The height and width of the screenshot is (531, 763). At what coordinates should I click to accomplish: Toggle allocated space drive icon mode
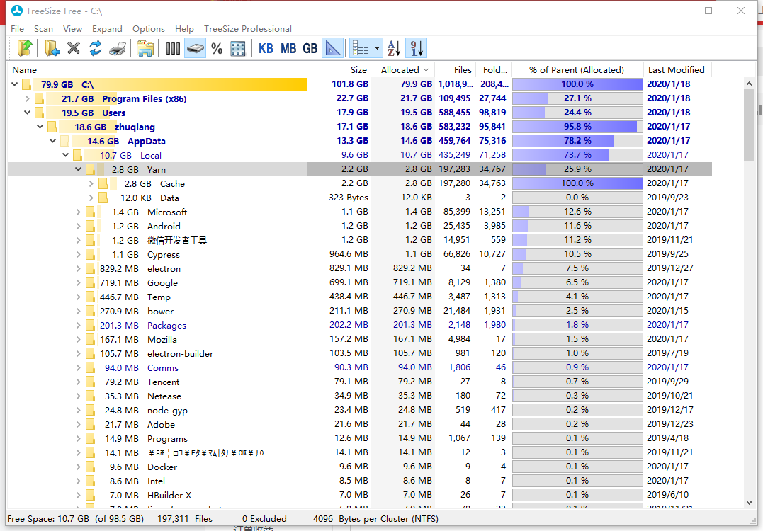[x=195, y=48]
